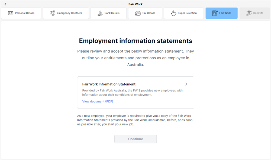
Task: Select the Bank Details tab label
Action: point(112,13)
